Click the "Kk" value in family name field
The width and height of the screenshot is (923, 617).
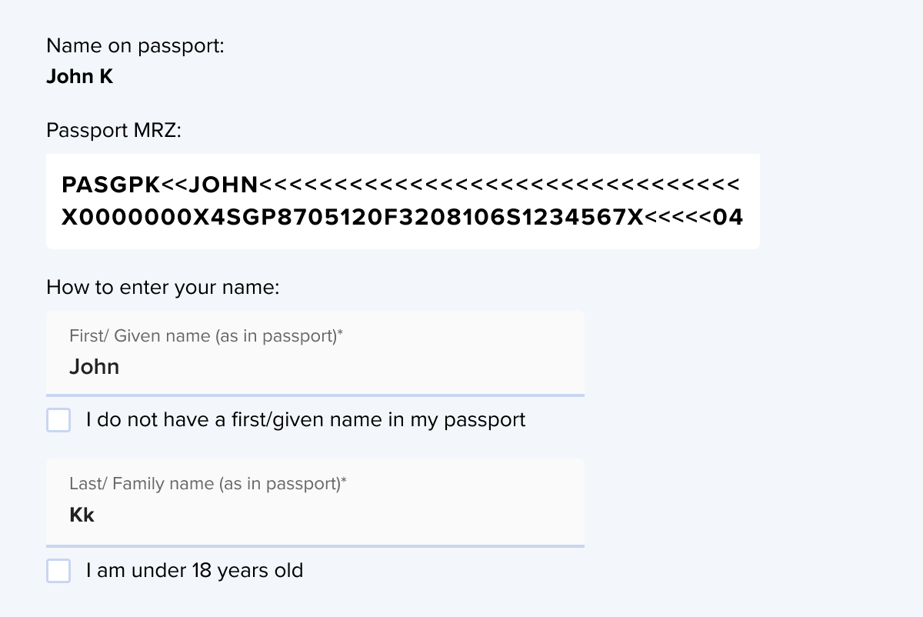click(x=82, y=515)
